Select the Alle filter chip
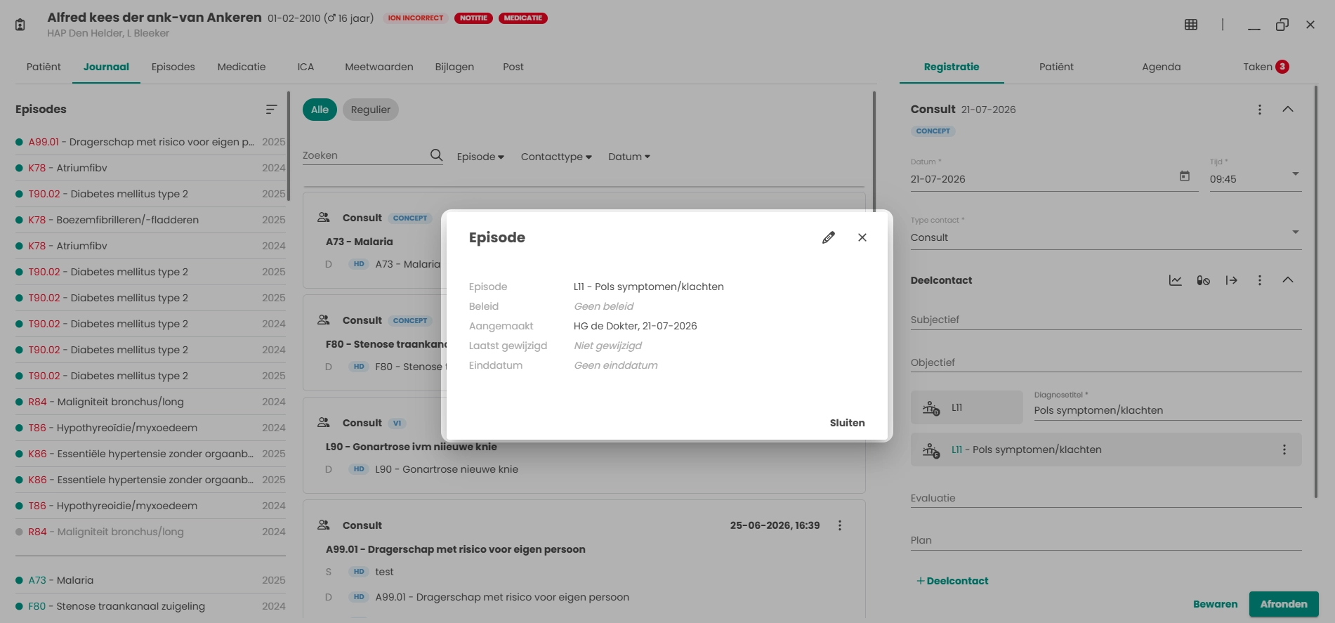This screenshot has width=1335, height=623. (x=320, y=110)
